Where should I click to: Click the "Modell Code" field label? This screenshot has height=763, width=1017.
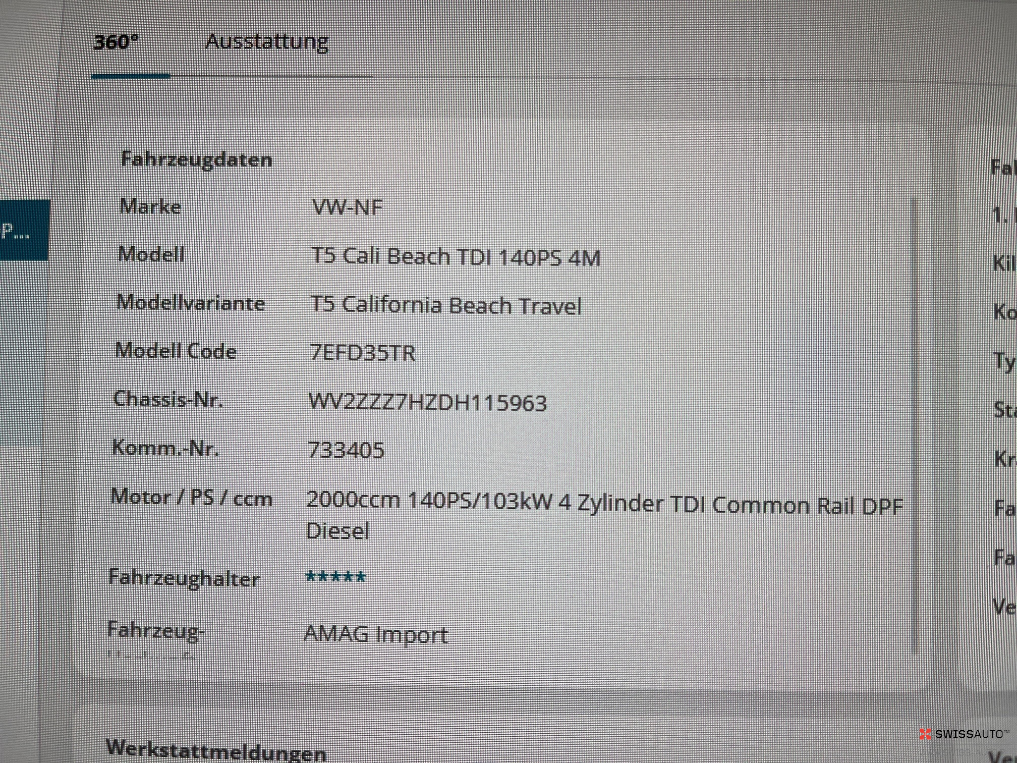pyautogui.click(x=176, y=351)
